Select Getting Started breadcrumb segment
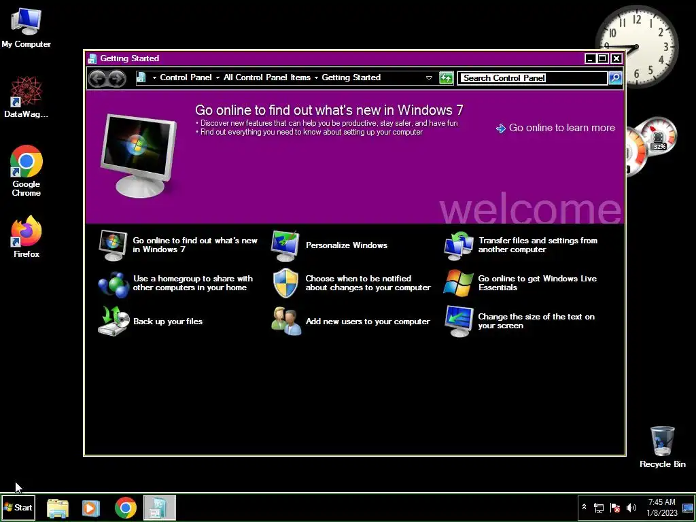This screenshot has height=522, width=696. 351,77
